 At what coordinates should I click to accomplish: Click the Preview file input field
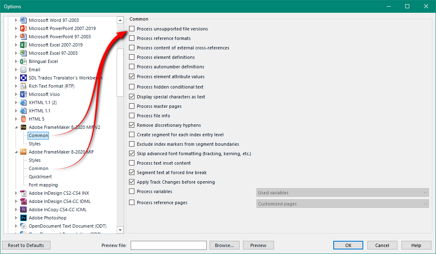168,245
